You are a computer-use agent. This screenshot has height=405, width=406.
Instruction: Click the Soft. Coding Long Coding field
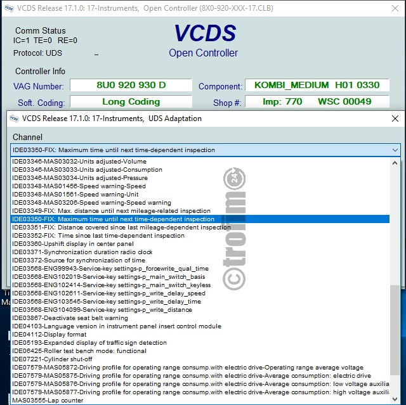(x=131, y=101)
